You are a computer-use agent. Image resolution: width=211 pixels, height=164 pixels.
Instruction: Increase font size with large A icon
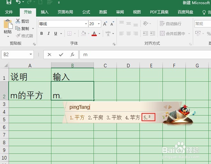(x=105, y=24)
